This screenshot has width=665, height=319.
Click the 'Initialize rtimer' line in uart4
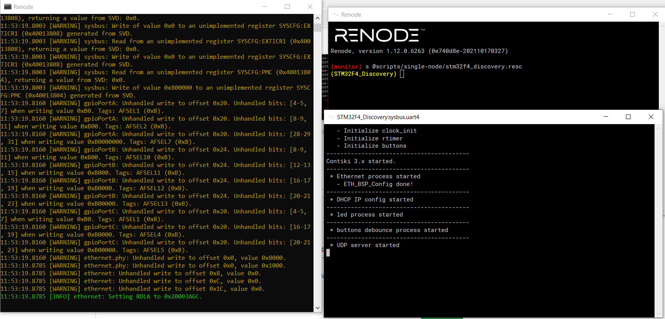tap(370, 138)
